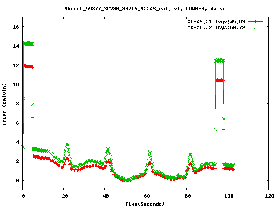This screenshot has height=208, width=278.
Task: Click y-axis tick label 14
Action: 16,46
